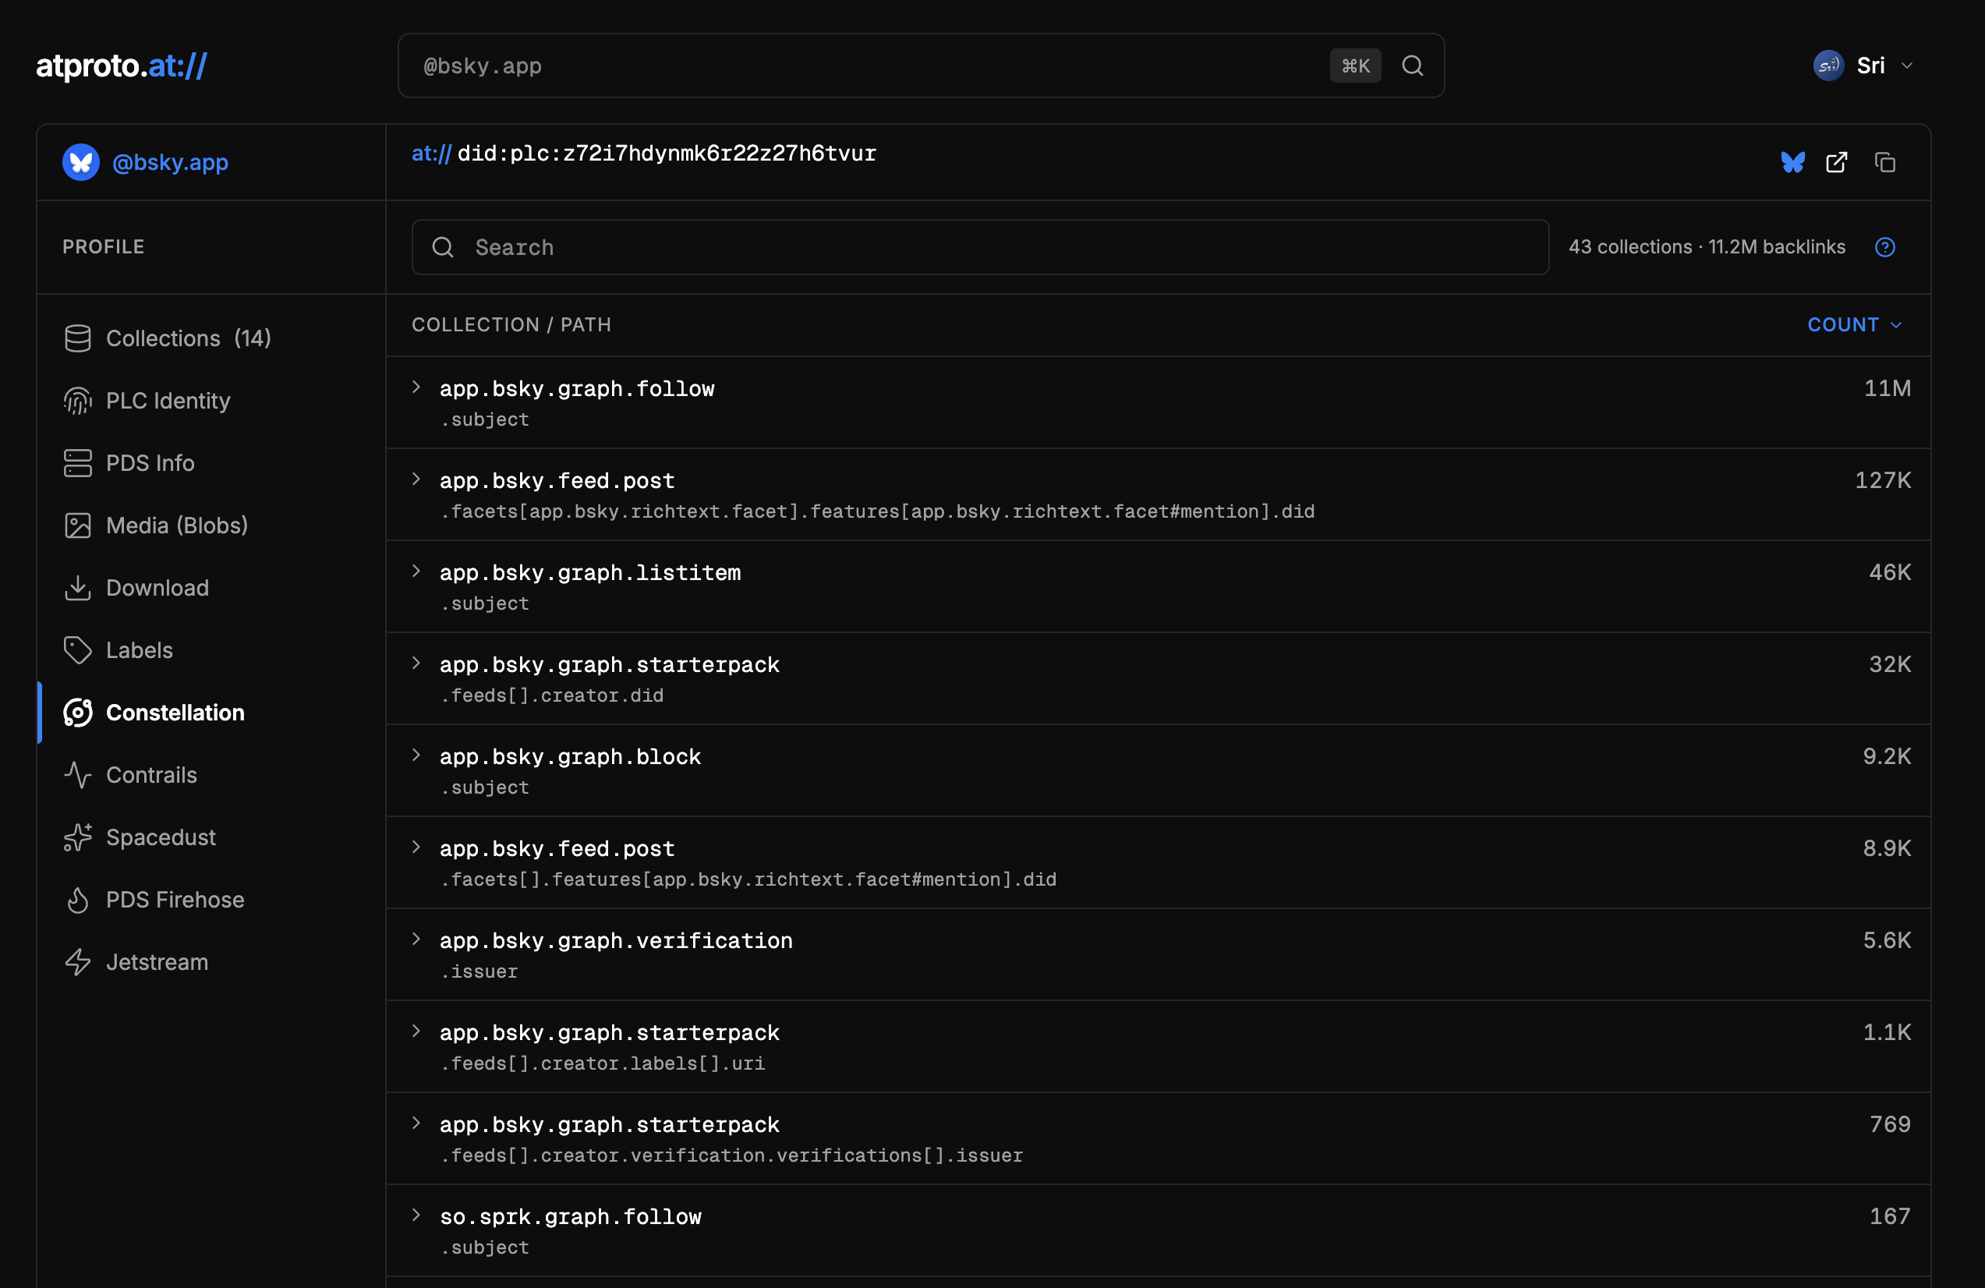Image resolution: width=1985 pixels, height=1288 pixels.
Task: Expand the so.sprk.graph.follow row
Action: pos(416,1215)
